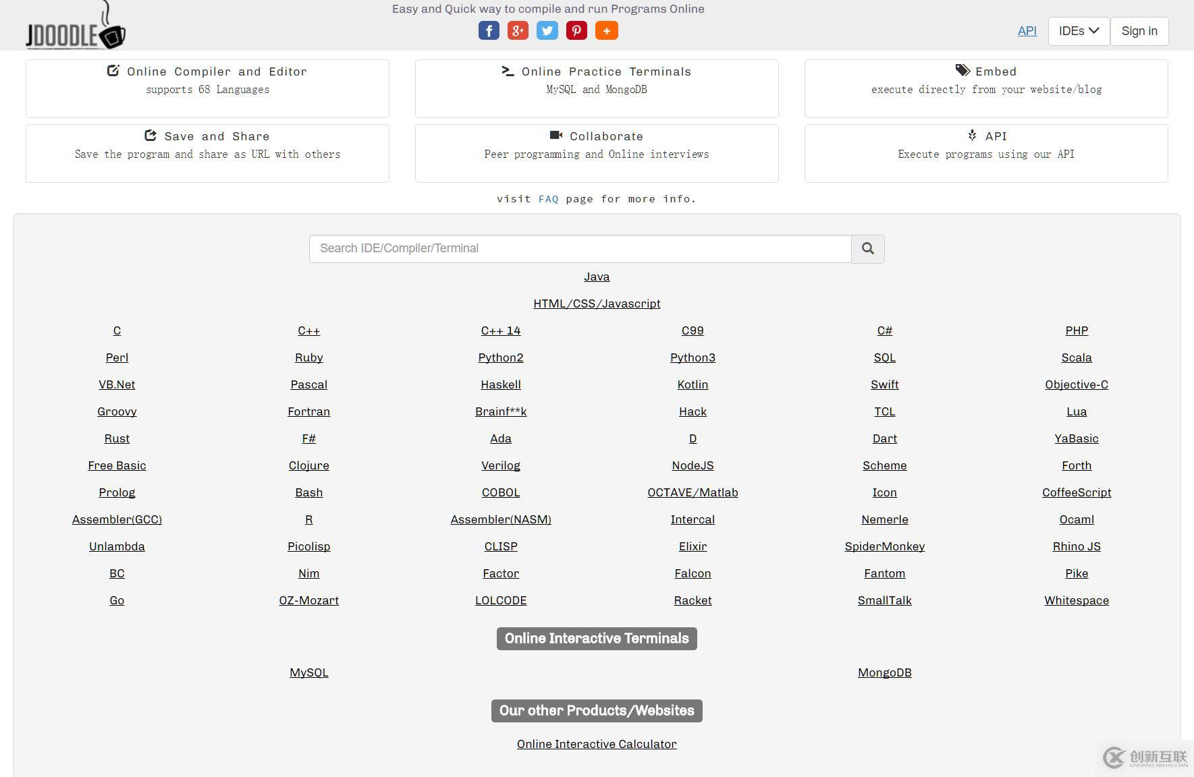Open the Online Interactive Calculator link
The width and height of the screenshot is (1194, 777).
597,744
